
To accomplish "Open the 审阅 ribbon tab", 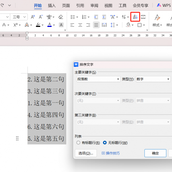I will tap(94, 5).
